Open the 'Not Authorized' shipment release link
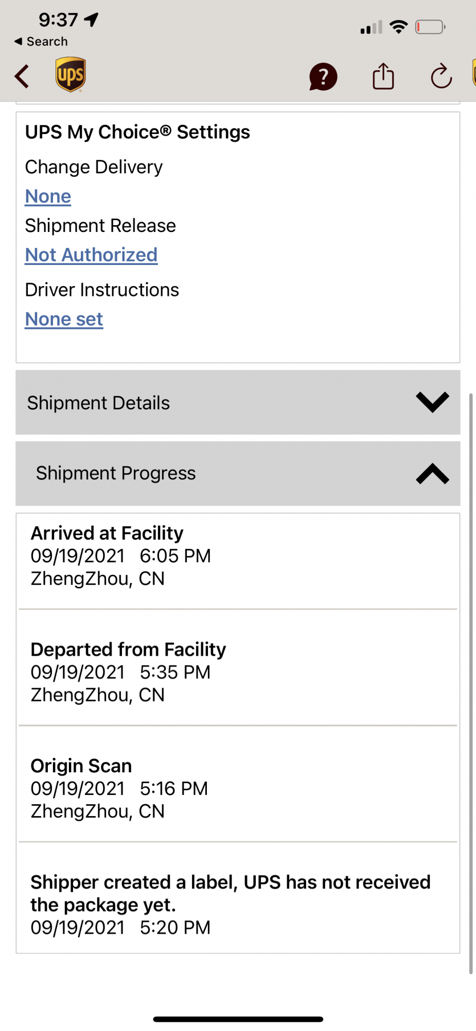Image resolution: width=476 pixels, height=1031 pixels. [91, 255]
